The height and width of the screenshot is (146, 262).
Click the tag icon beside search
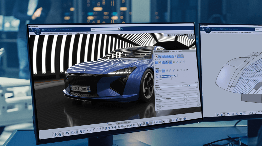122,29
